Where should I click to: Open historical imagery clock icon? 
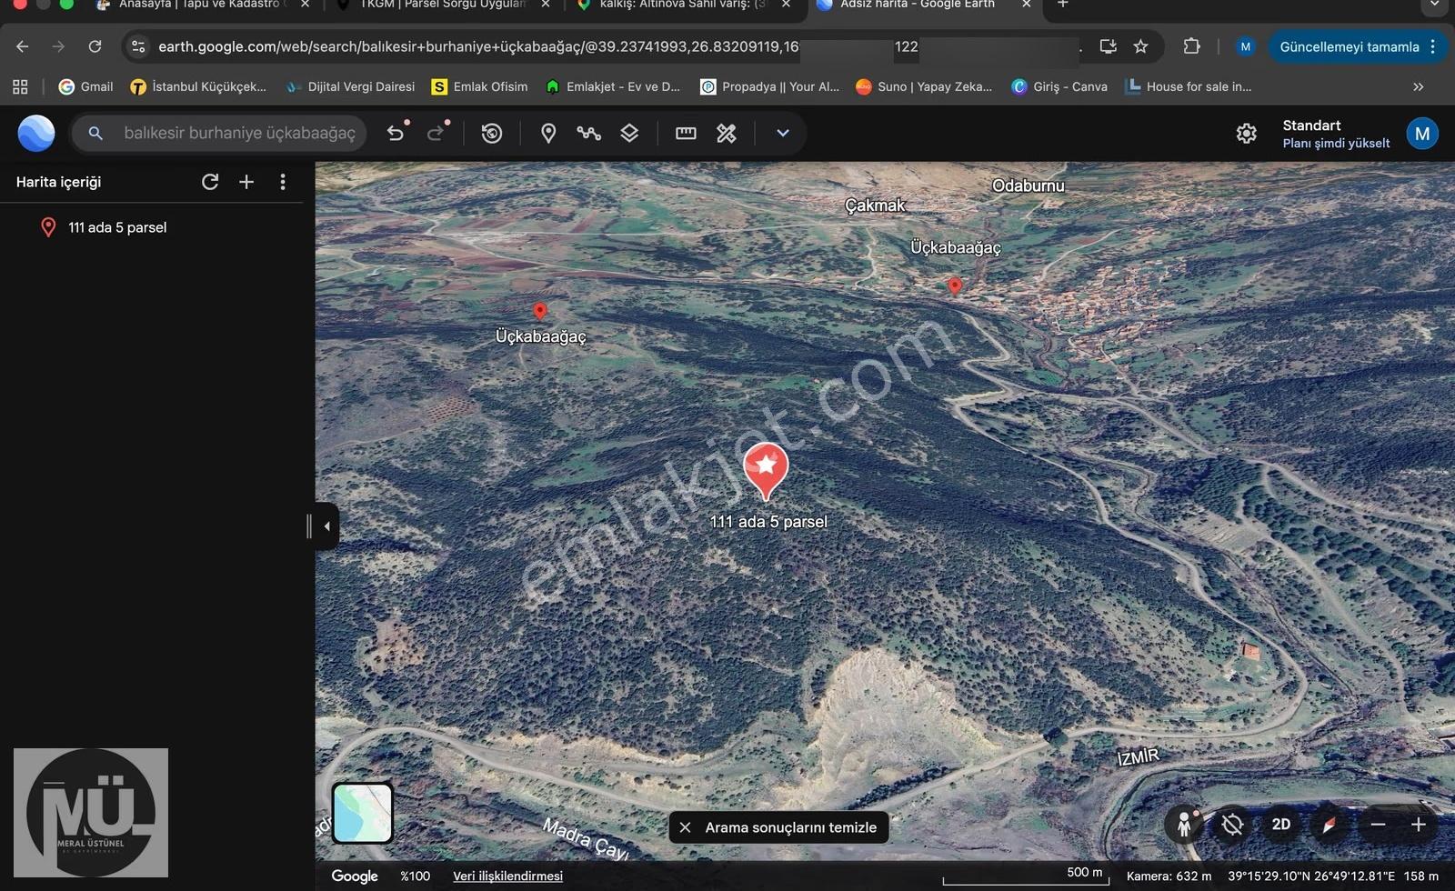click(x=491, y=134)
